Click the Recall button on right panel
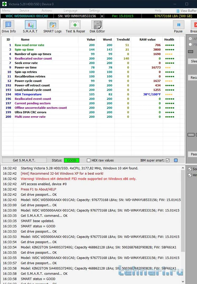The height and width of the screenshot is (284, 197). (193, 78)
